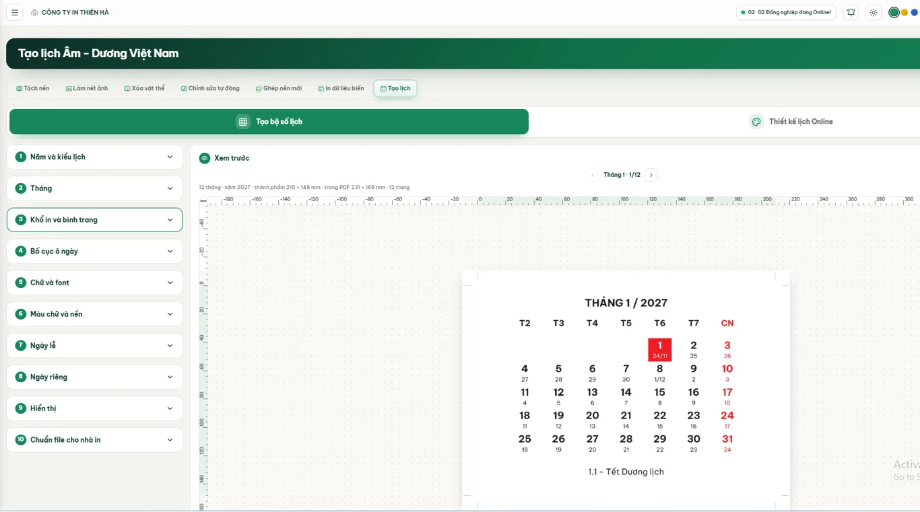Click the Tạo bộ số lịch button
Screen dimensions: 920x512
coord(269,122)
